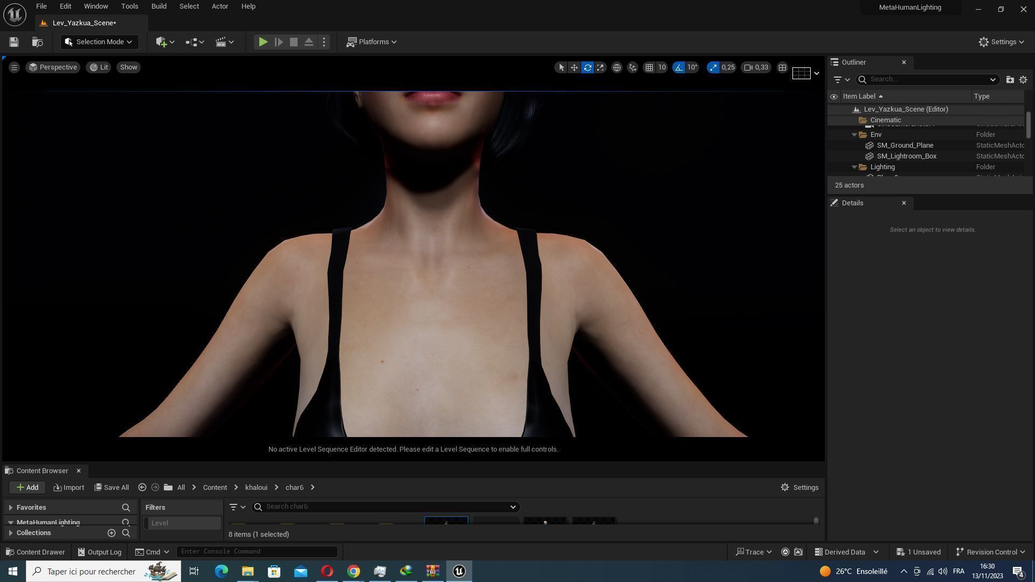Open the File menu
The image size is (1035, 582).
(x=41, y=6)
